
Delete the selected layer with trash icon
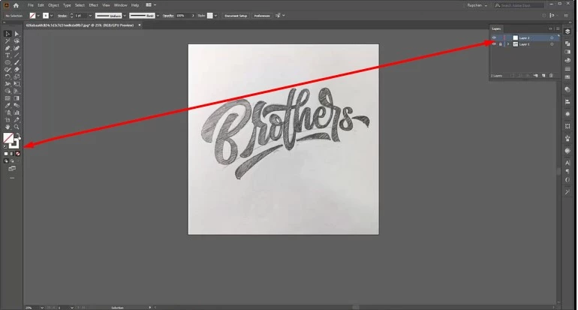(551, 76)
